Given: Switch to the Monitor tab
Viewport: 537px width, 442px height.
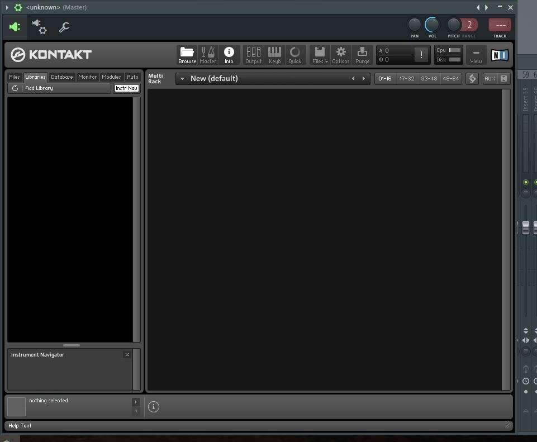Looking at the screenshot, I should pyautogui.click(x=87, y=77).
